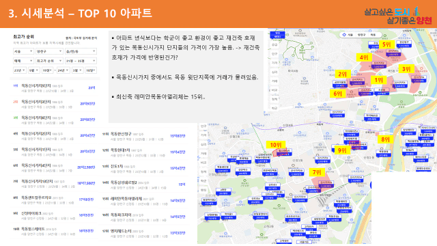This screenshot has width=437, height=246.
Task: Open the 서울 city dropdown
Action: (x=23, y=51)
